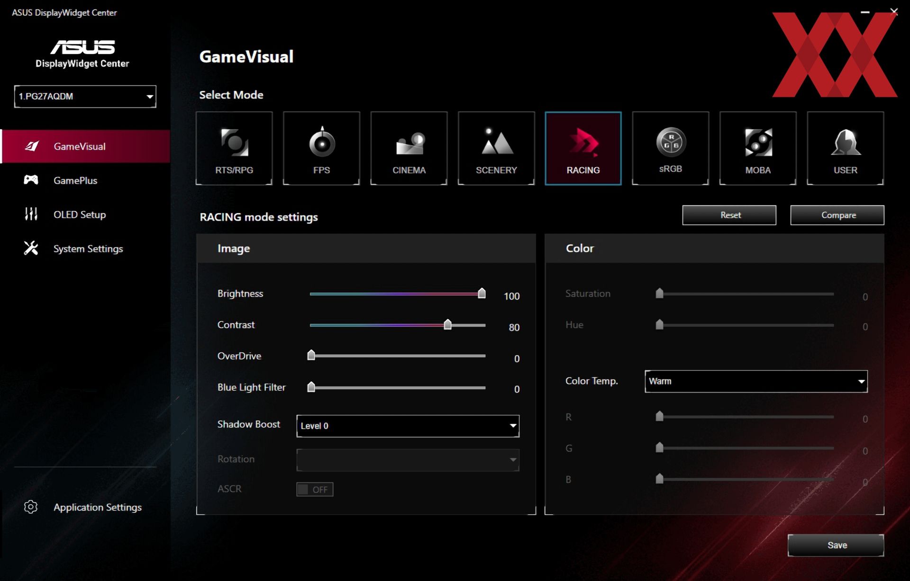The width and height of the screenshot is (910, 581).
Task: Click the OverDrive slider handle
Action: (311, 355)
